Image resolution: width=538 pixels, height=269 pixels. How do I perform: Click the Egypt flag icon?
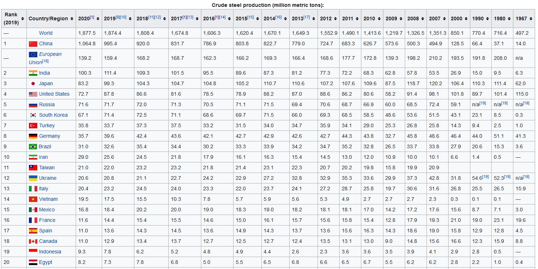pos(33,262)
